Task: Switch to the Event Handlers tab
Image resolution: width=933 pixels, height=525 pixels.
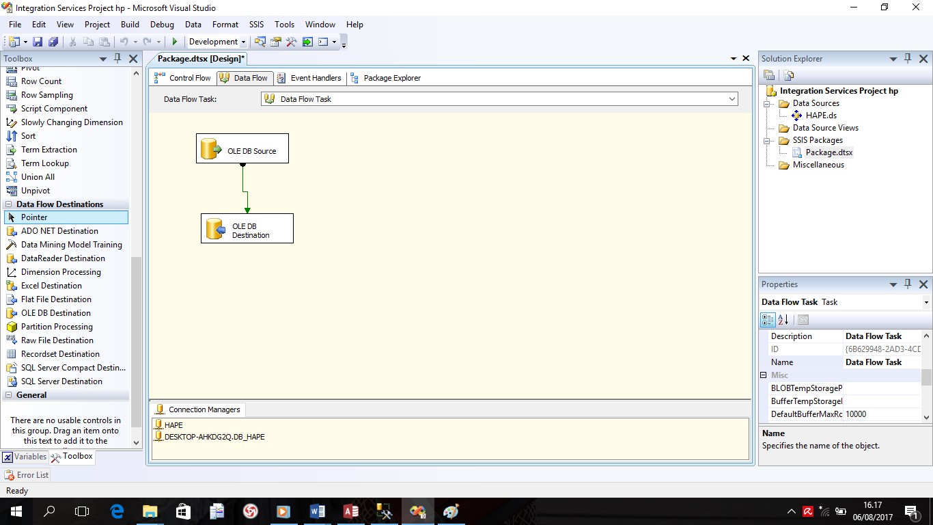Action: tap(309, 78)
